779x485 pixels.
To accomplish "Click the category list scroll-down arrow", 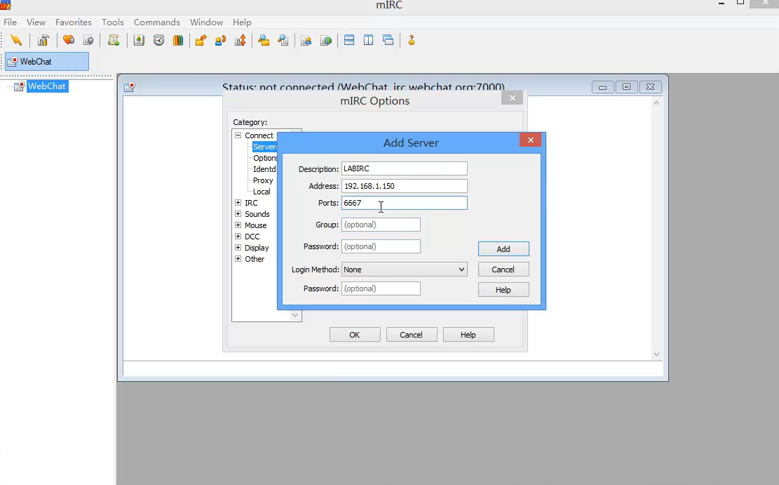I will (294, 315).
